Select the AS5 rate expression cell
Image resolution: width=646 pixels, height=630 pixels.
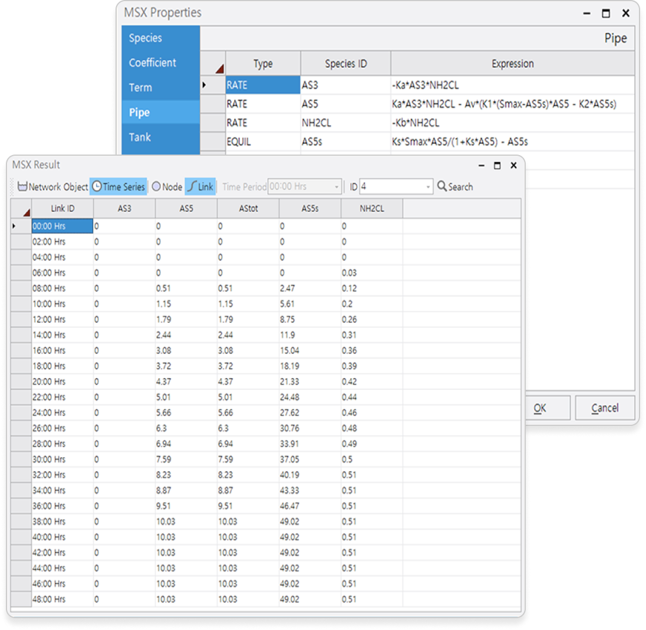(x=512, y=104)
